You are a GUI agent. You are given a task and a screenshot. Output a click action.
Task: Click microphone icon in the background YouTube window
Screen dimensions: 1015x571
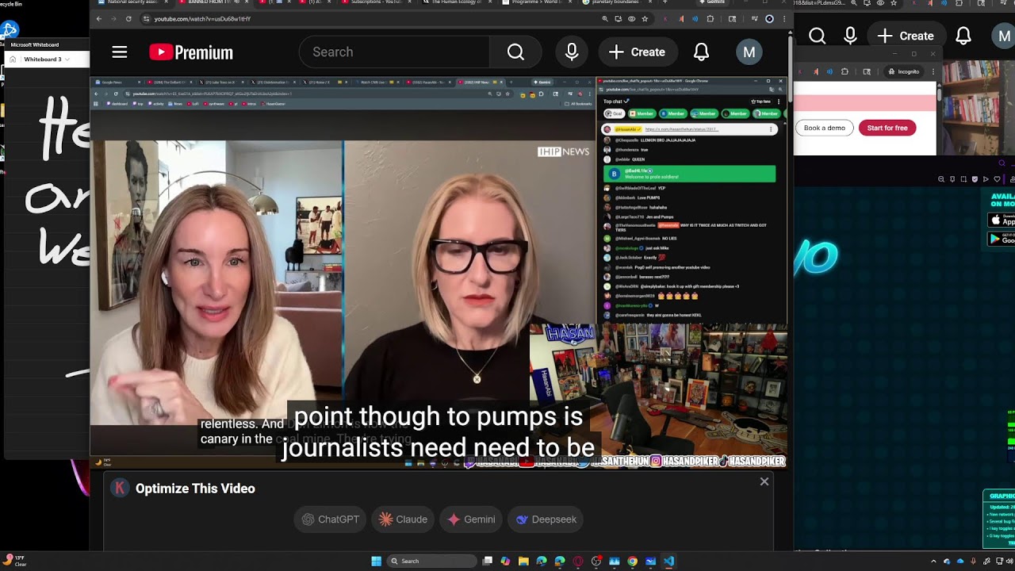pyautogui.click(x=851, y=36)
